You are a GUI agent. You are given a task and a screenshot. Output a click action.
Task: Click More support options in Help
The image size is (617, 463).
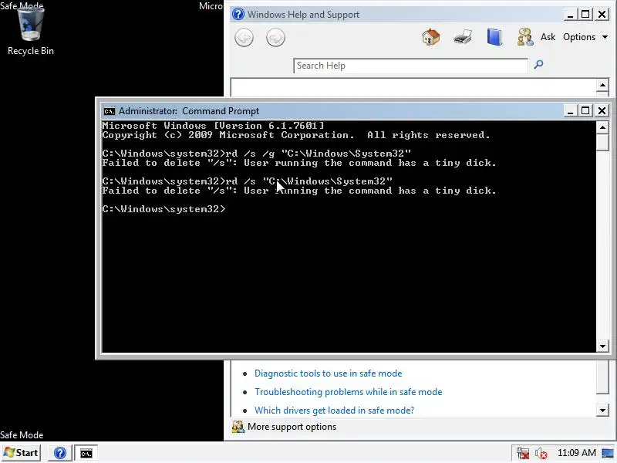[x=292, y=427]
